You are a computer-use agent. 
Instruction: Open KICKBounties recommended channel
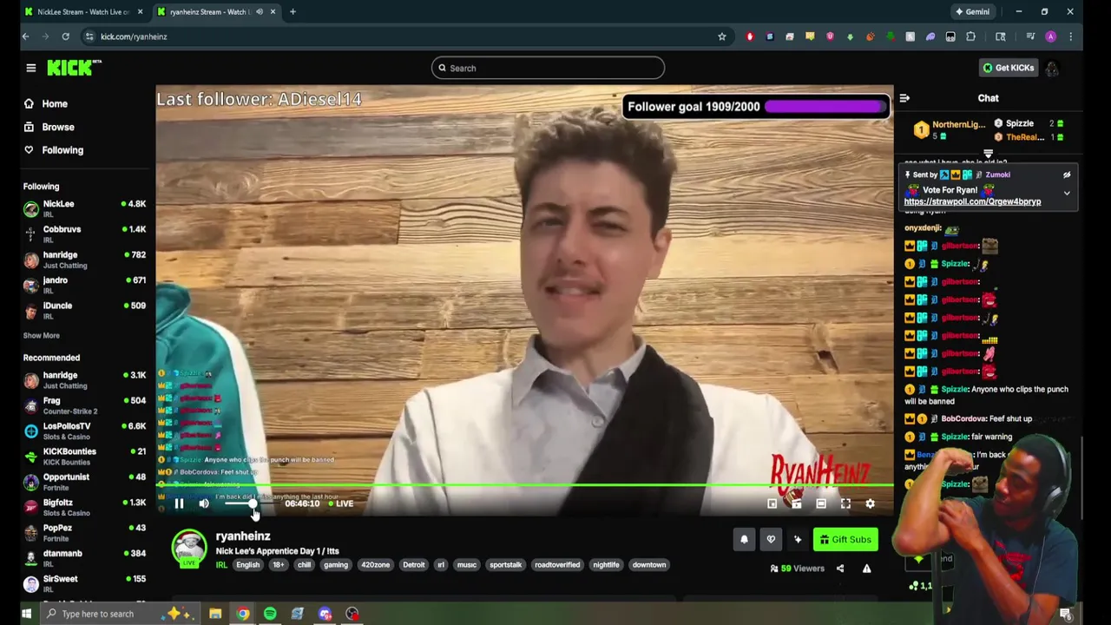coord(84,456)
